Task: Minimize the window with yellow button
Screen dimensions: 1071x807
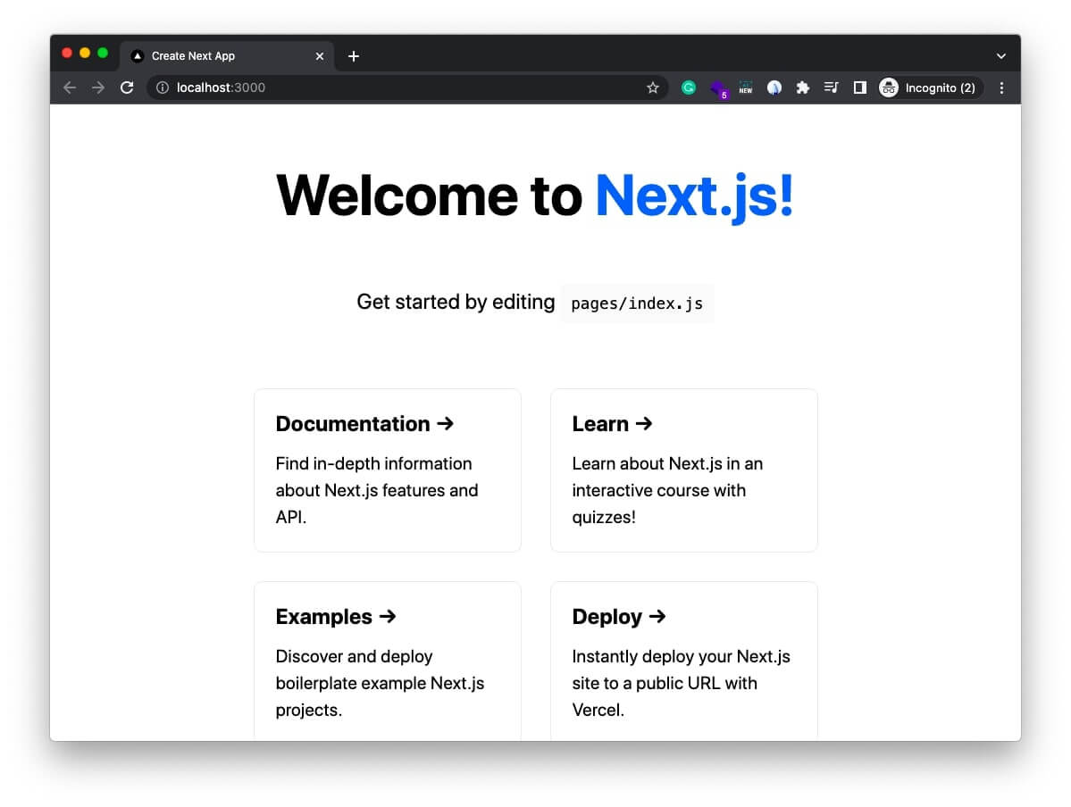Action: [x=85, y=53]
